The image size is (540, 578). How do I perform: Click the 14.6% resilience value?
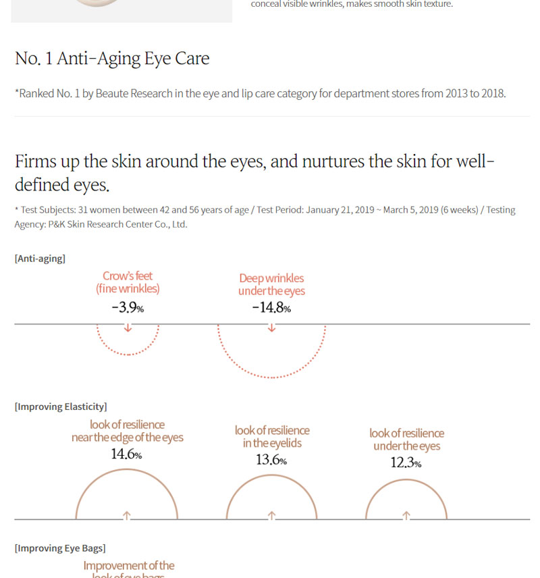click(x=127, y=454)
